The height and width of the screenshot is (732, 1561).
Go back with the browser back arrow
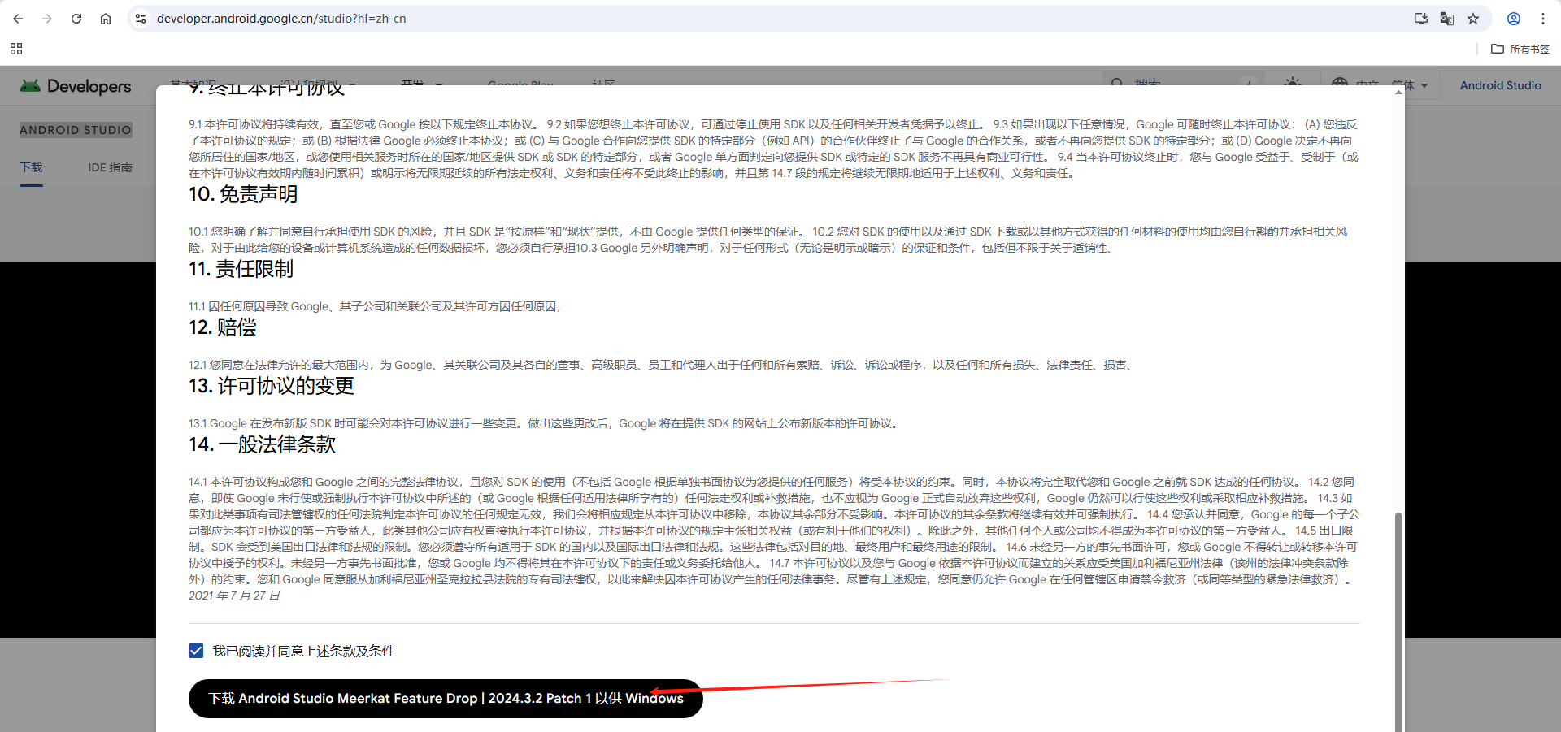coord(18,19)
